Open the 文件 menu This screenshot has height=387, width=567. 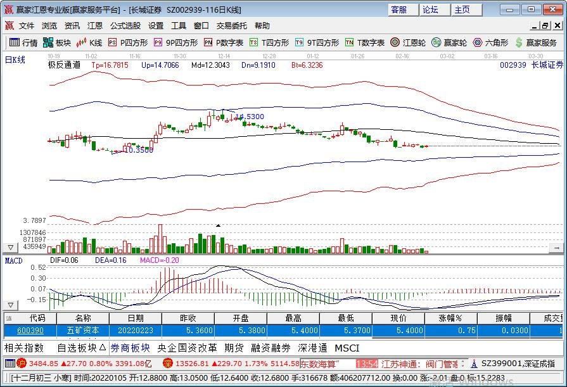[27, 26]
